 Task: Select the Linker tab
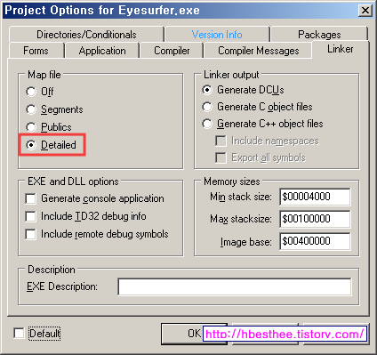[341, 49]
